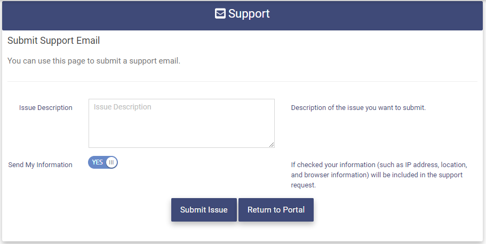Click the YES label on the switch

[97, 162]
